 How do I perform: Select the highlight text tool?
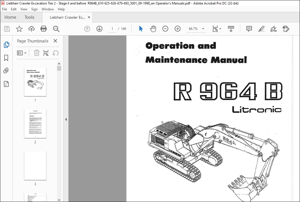tap(261, 29)
